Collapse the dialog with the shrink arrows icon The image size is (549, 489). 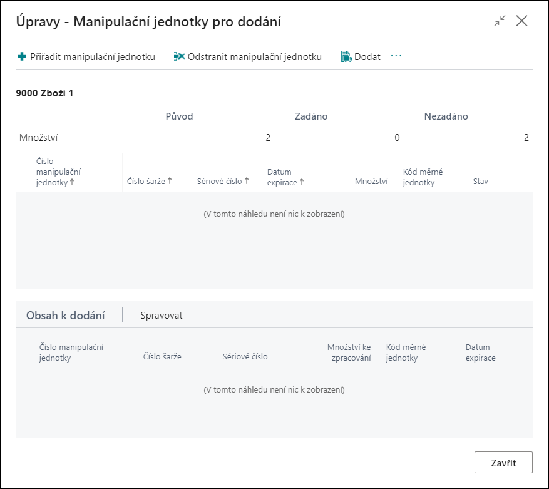pos(500,21)
